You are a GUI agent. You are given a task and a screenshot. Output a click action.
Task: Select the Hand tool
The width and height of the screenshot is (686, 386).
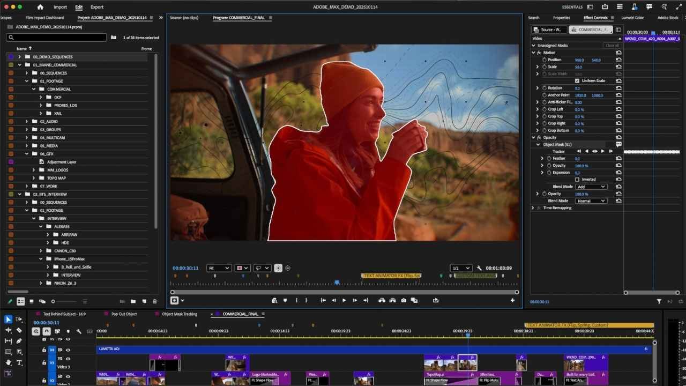pos(8,363)
